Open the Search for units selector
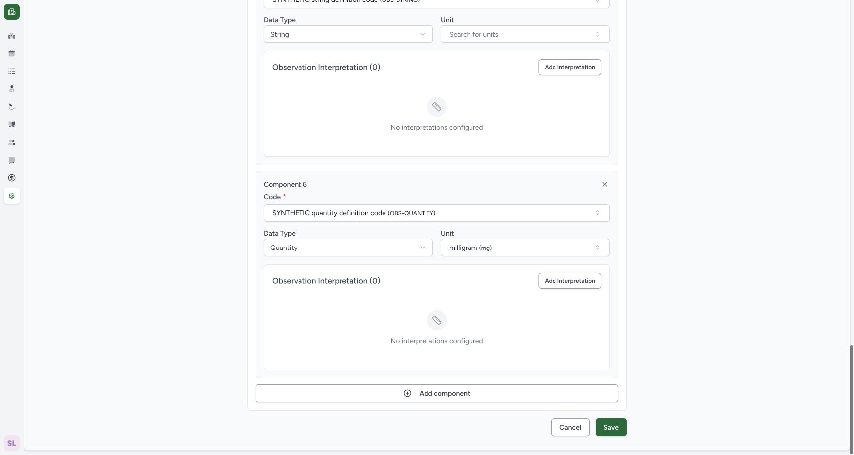The height and width of the screenshot is (455, 854). [x=525, y=34]
